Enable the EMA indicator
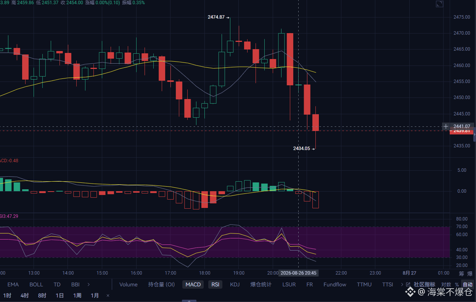Viewport: 476px width, 302px height. [13, 284]
